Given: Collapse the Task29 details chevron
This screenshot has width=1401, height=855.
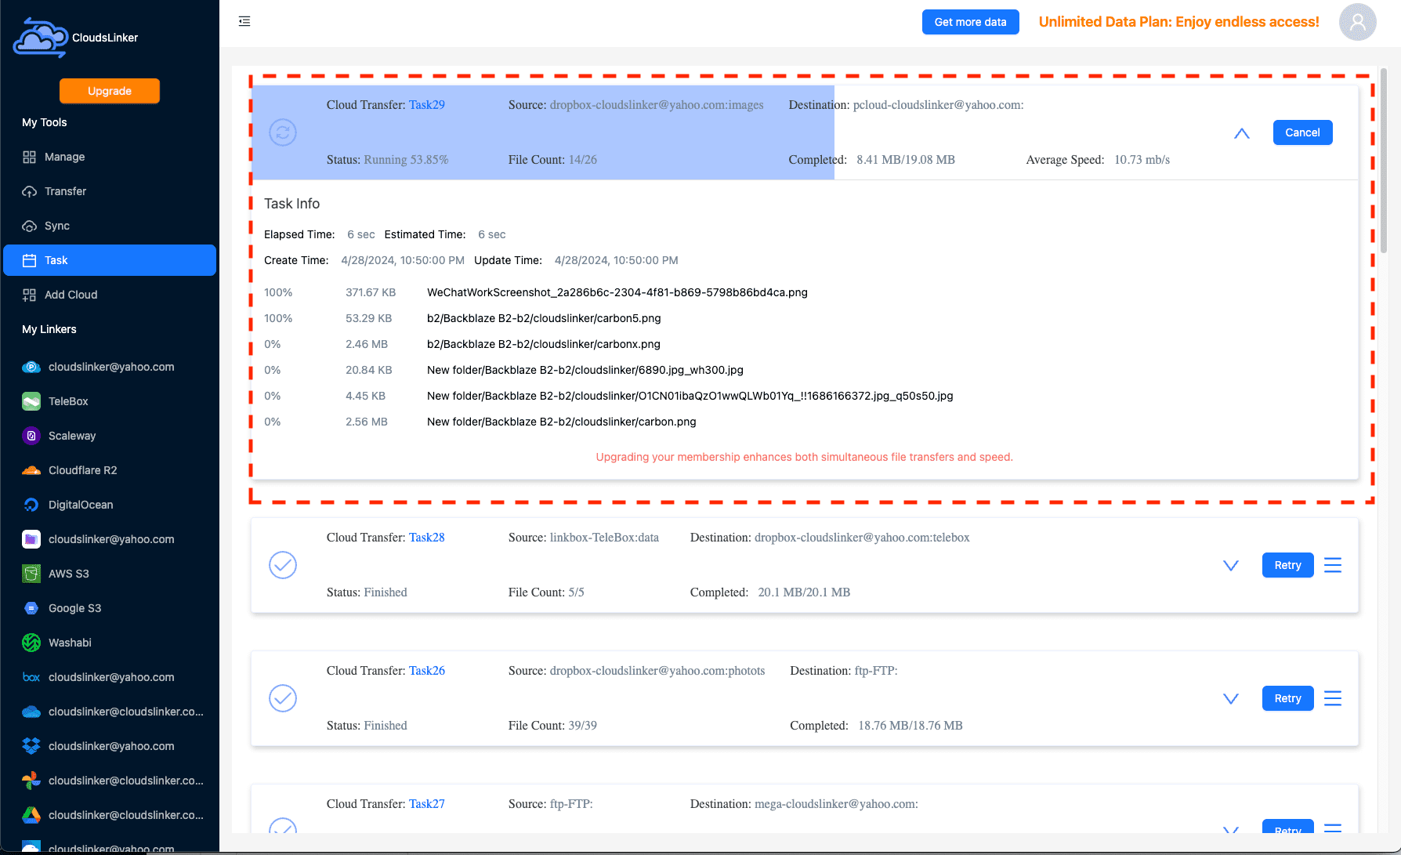Looking at the screenshot, I should [x=1242, y=133].
